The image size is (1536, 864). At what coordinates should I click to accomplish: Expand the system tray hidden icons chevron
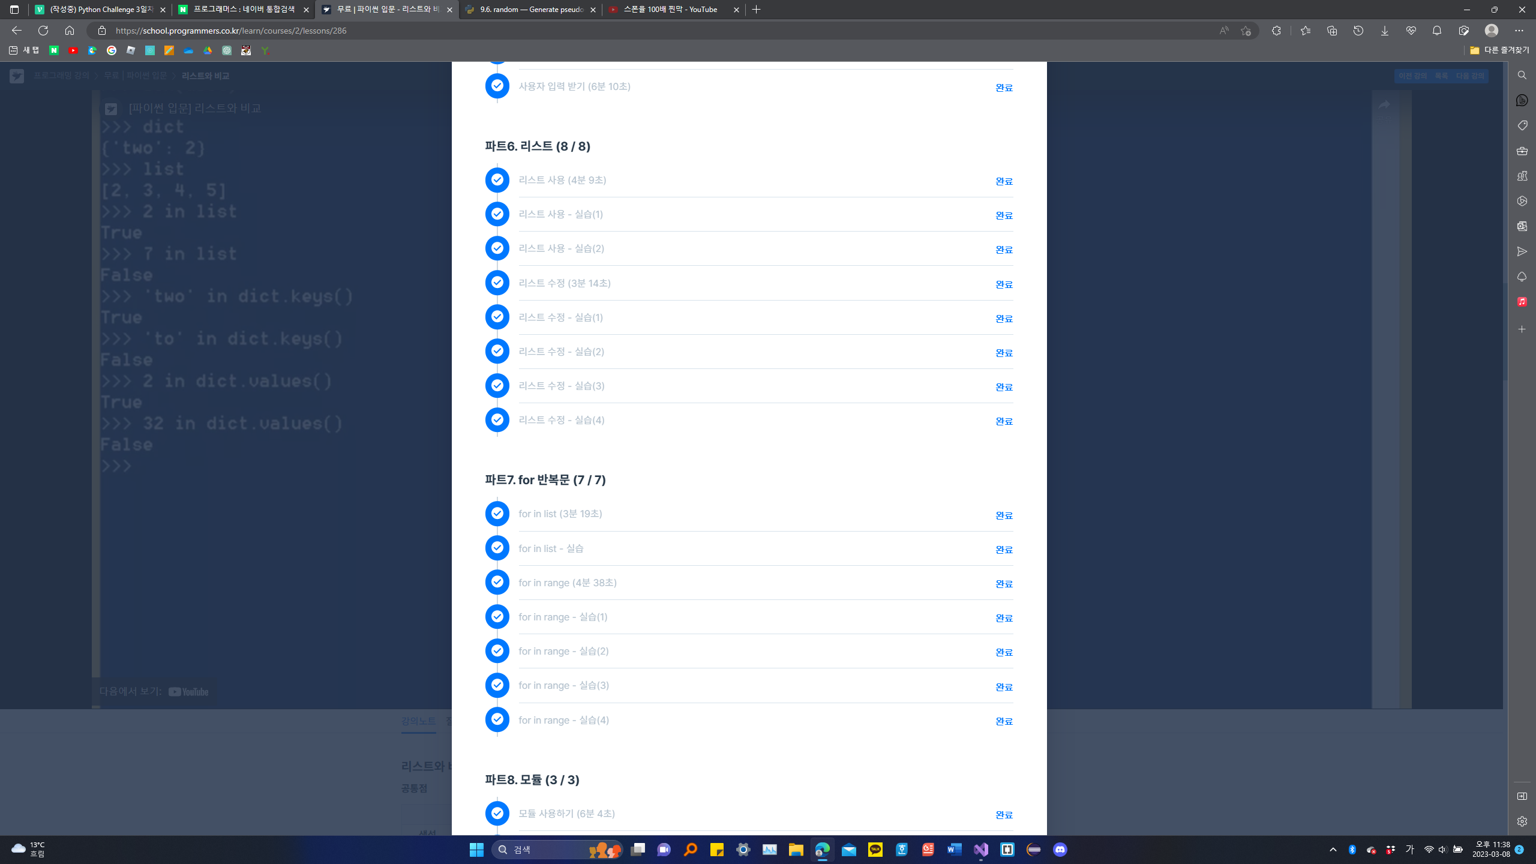tap(1333, 850)
